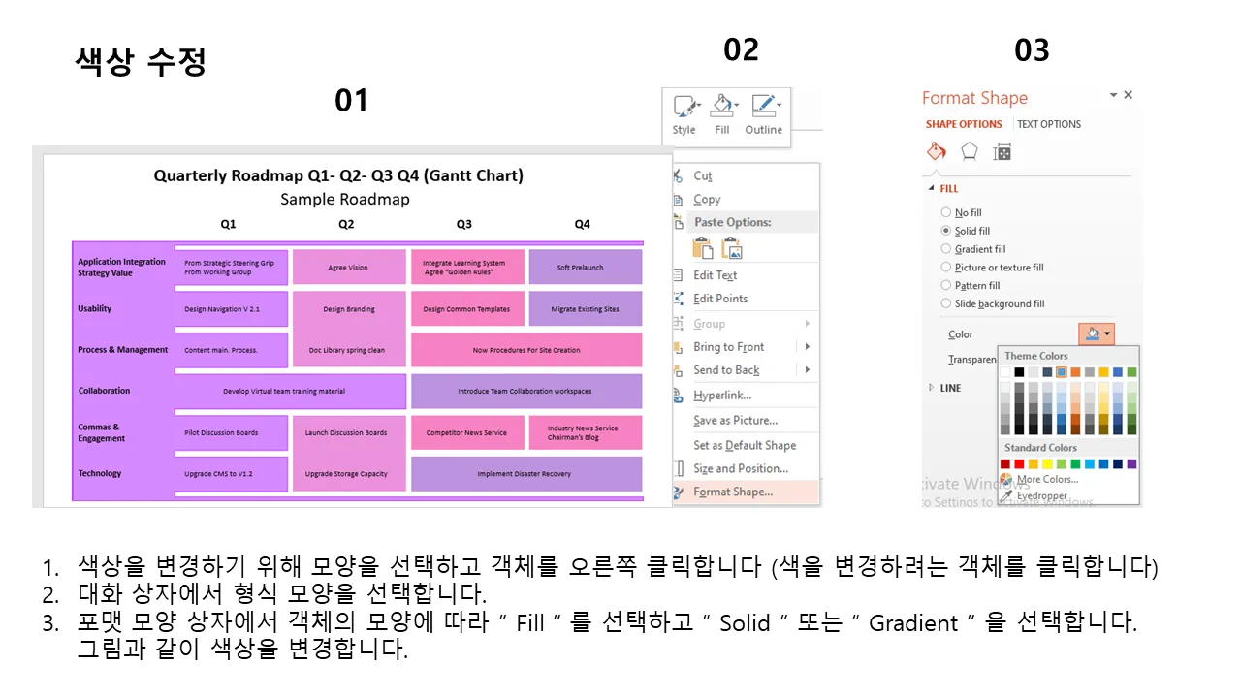The width and height of the screenshot is (1241, 698).
Task: Click the first Paste Options clipboard icon
Action: coord(703,249)
